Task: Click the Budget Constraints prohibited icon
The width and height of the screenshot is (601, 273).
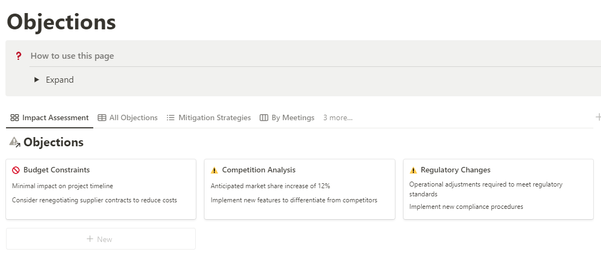Action: [16, 170]
